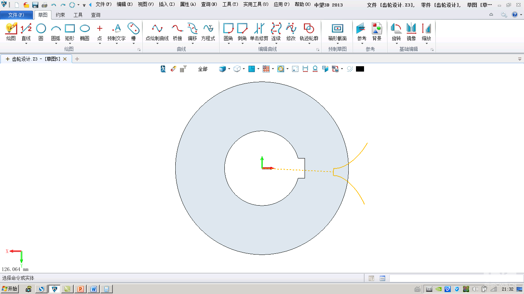The height and width of the screenshot is (294, 524).
Task: Select the 圆 (circle) drawing tool
Action: click(41, 32)
